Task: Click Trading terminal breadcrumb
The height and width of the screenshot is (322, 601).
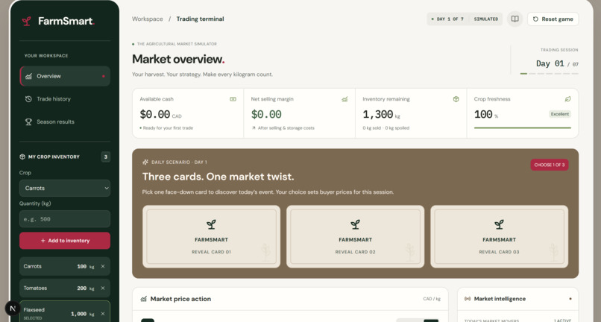Action: (200, 19)
